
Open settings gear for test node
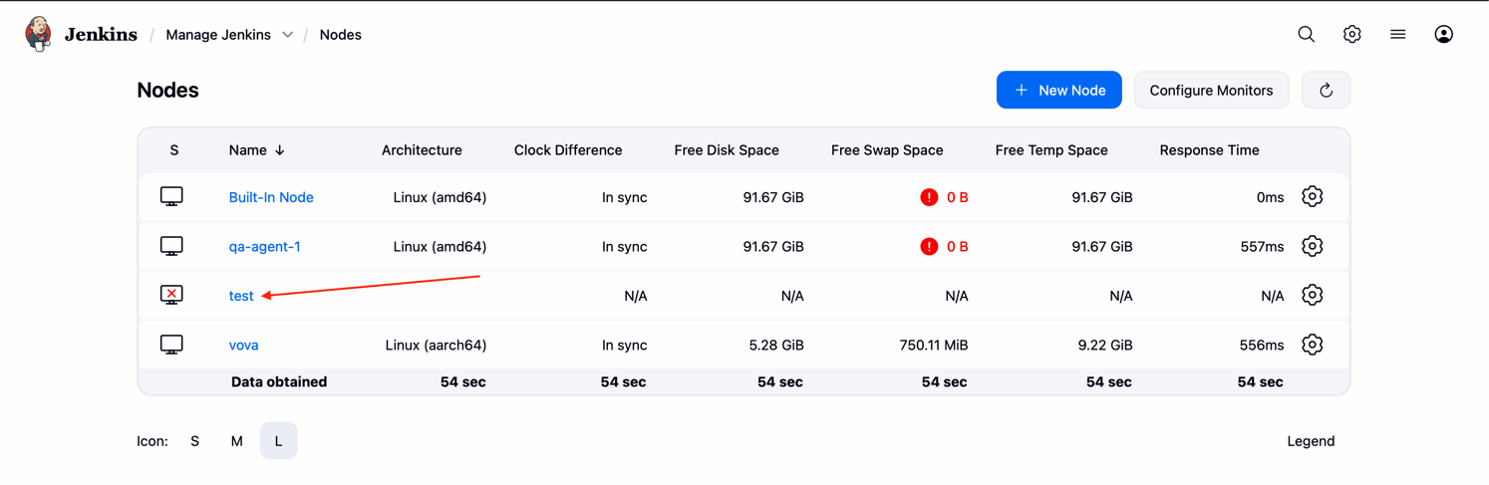pos(1312,296)
